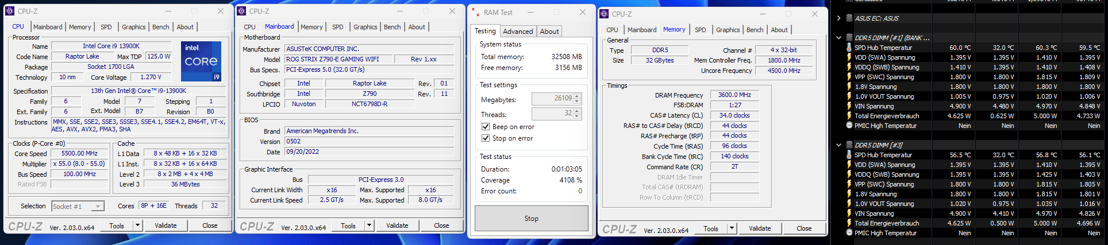The height and width of the screenshot is (245, 1108).
Task: Click bolt icon of DIMM #1 VDDQ (SWB) Spannung
Action: [849, 67]
